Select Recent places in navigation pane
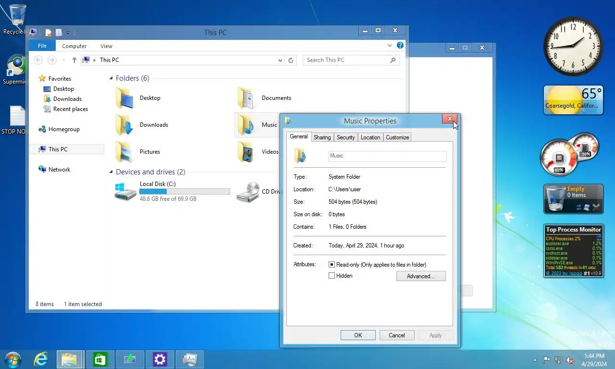This screenshot has width=615, height=369. tap(70, 109)
